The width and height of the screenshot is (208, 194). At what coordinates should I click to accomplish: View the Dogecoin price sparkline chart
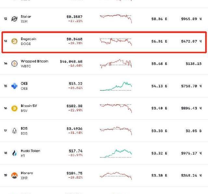[x=116, y=42]
